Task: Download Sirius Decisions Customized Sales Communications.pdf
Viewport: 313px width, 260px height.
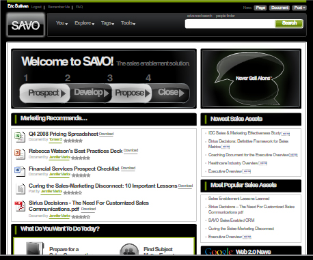Action: click(88, 209)
